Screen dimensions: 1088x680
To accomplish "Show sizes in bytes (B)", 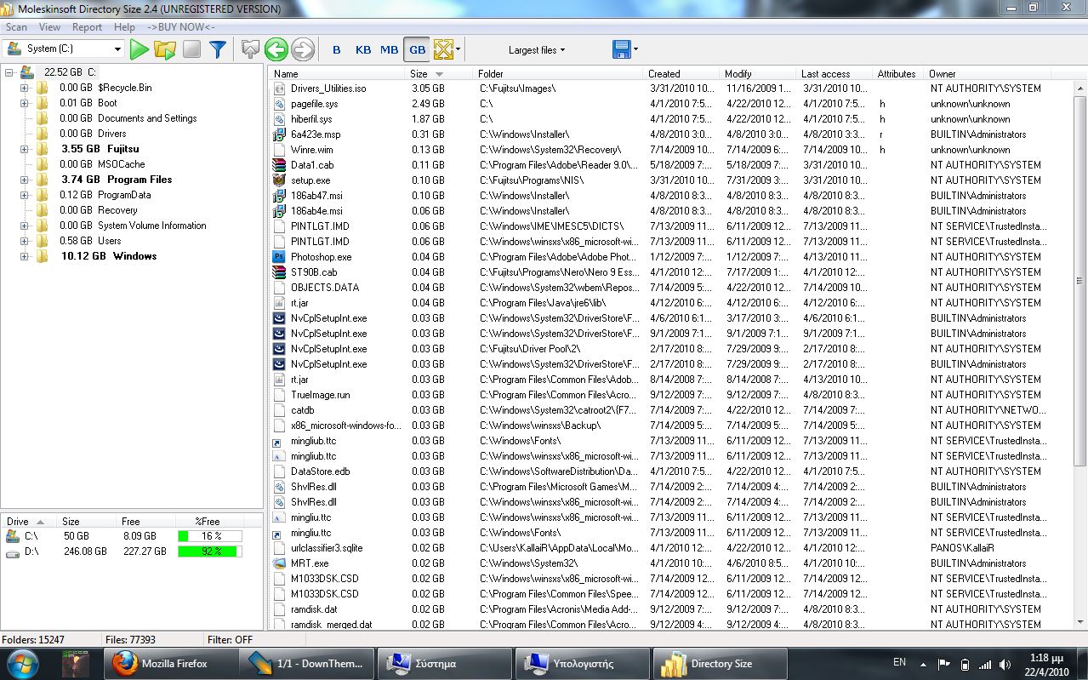I will click(337, 49).
